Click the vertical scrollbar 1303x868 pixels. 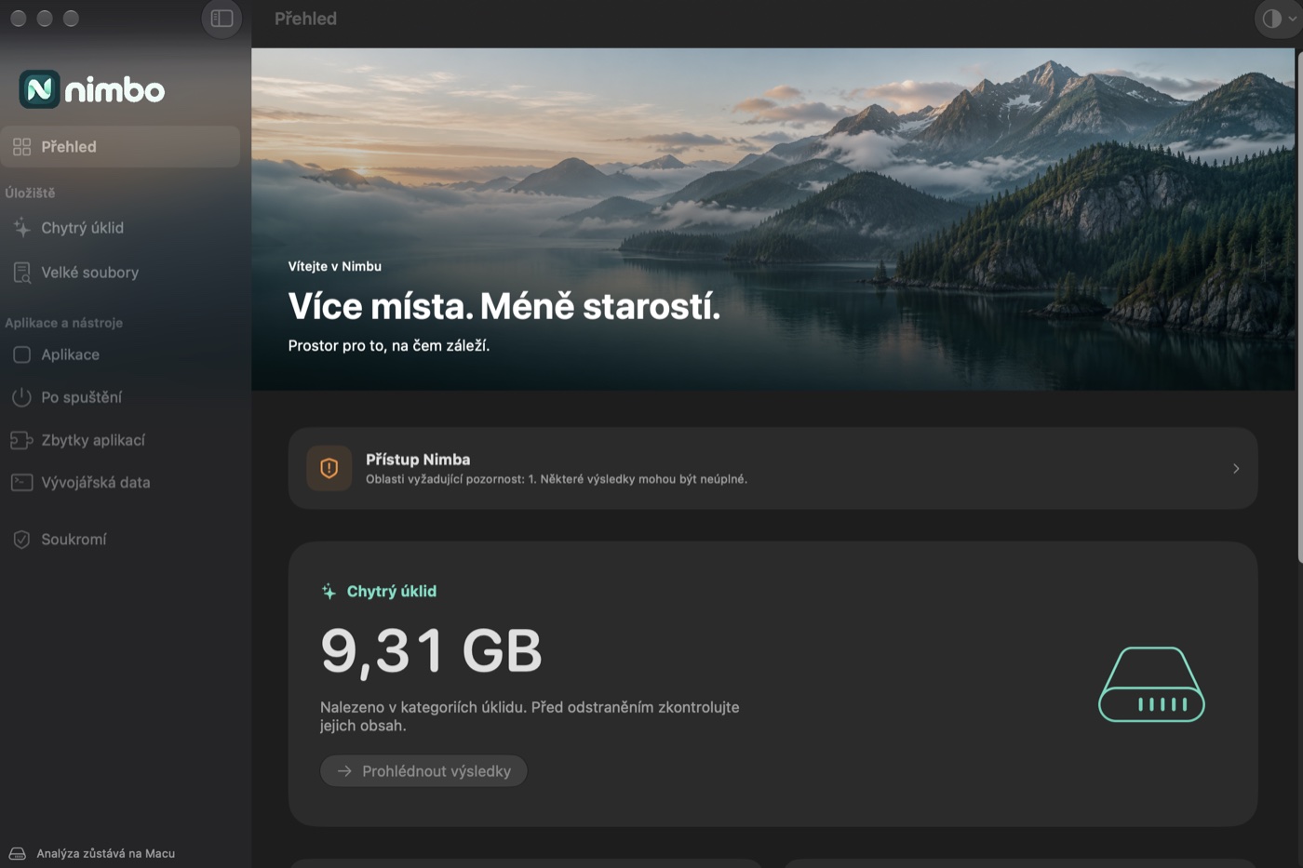point(1299,307)
